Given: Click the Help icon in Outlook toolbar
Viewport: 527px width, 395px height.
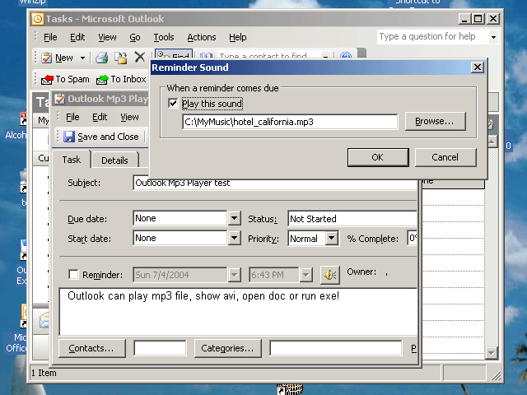Looking at the screenshot, I should [346, 55].
